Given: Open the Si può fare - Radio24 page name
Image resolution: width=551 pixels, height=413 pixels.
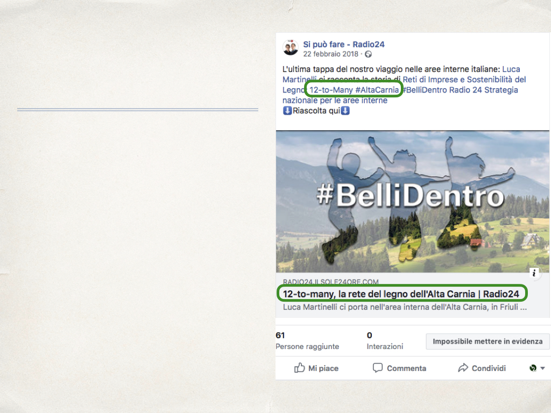Looking at the screenshot, I should [x=344, y=45].
